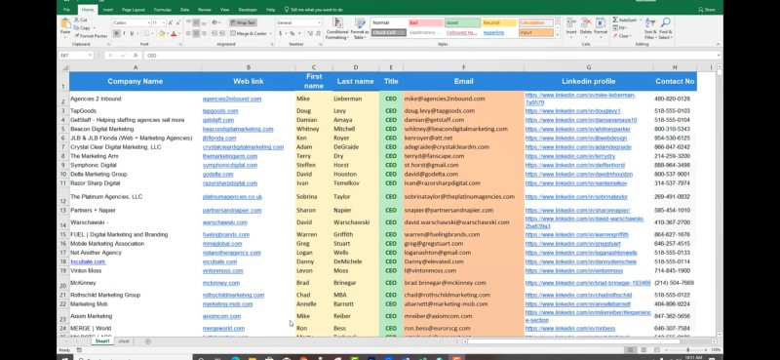Screen dimensions: 780x360
Task: Open the font name dropdown
Action: tap(148, 22)
